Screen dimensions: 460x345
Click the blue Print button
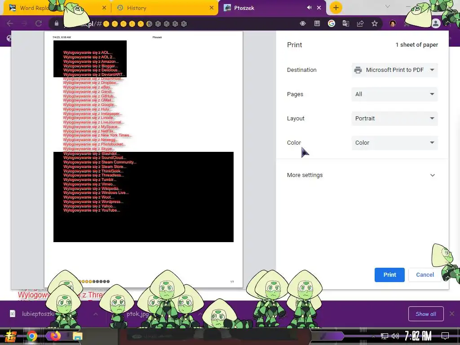pyautogui.click(x=389, y=275)
